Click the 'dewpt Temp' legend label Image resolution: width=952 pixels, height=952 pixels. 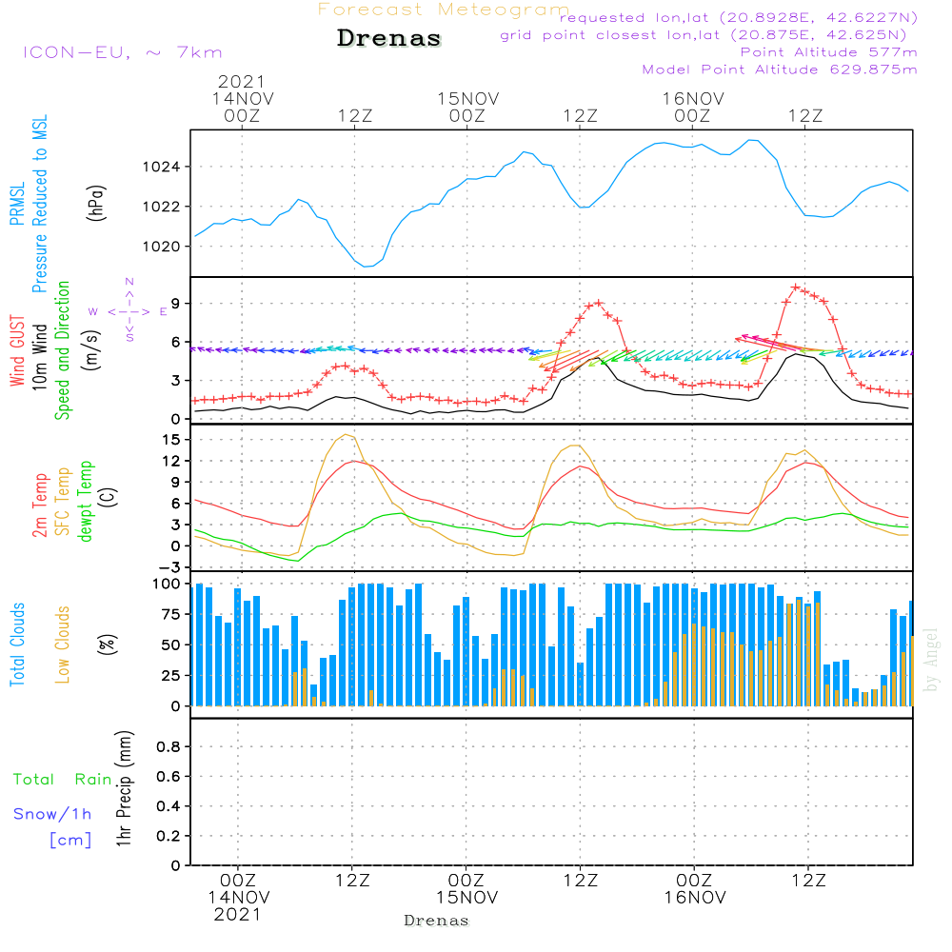tap(85, 501)
